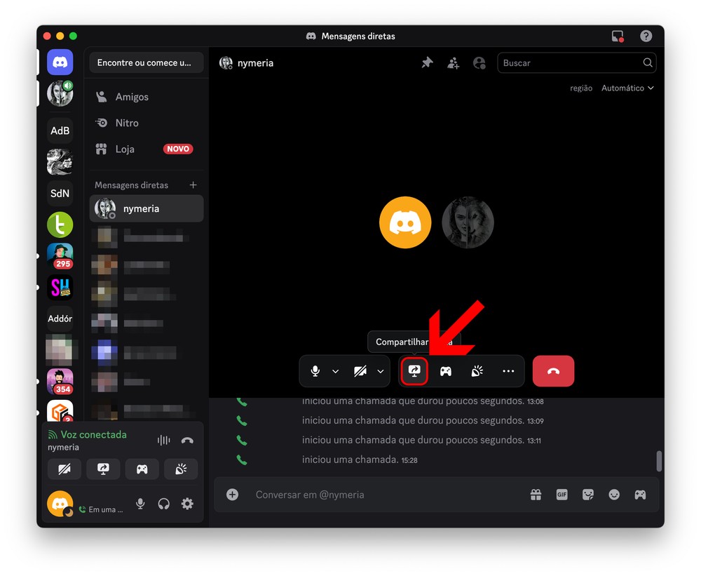Open pinned messages with the pin icon
This screenshot has width=701, height=576.
coord(427,63)
